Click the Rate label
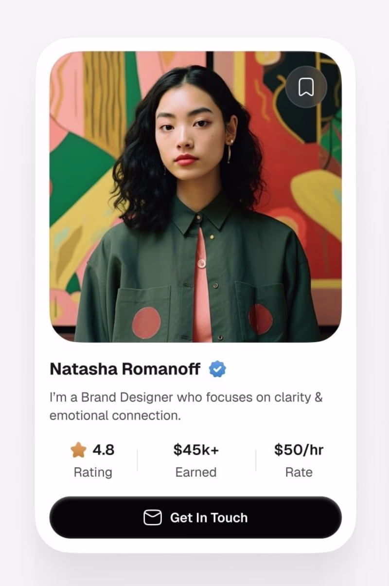The image size is (389, 586). pyautogui.click(x=299, y=472)
